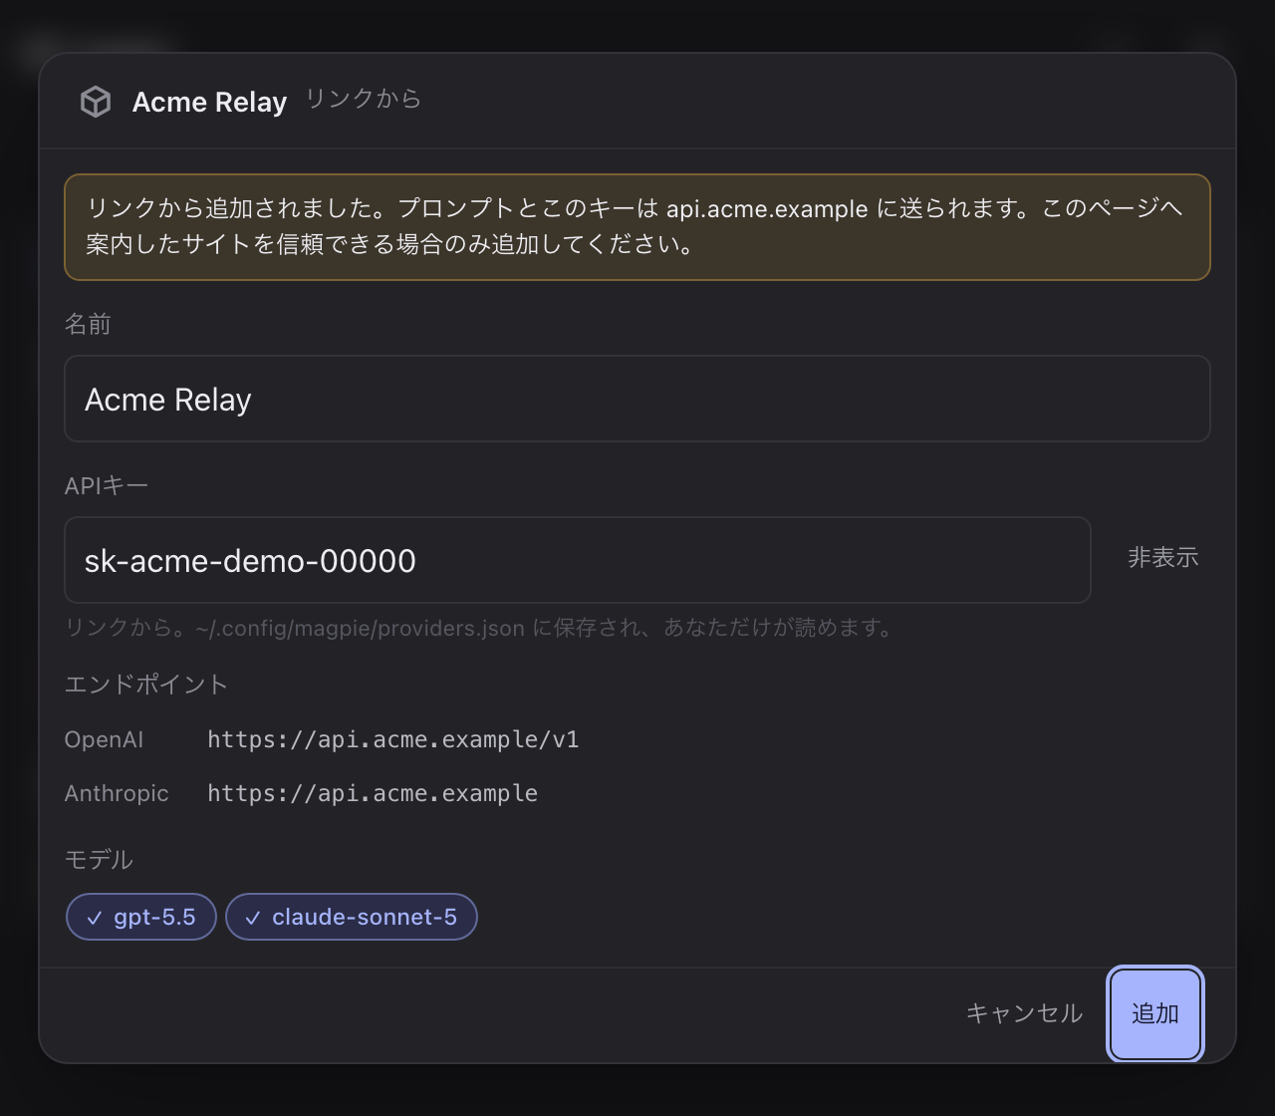1275x1116 pixels.
Task: Cancel the dialog with キャンセル
Action: pyautogui.click(x=1024, y=1013)
